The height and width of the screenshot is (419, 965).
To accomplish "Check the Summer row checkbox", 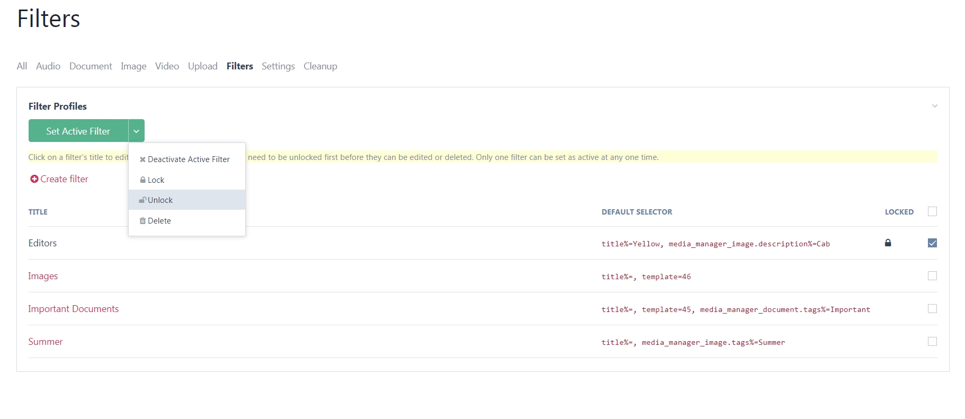I will point(933,342).
